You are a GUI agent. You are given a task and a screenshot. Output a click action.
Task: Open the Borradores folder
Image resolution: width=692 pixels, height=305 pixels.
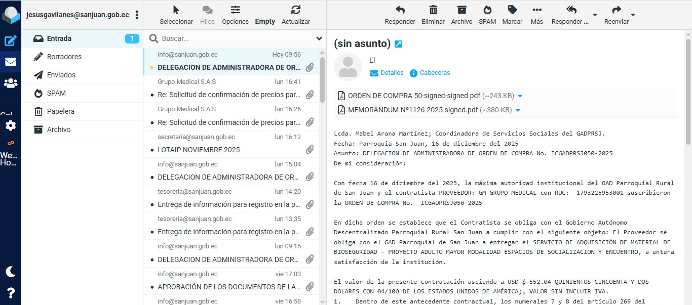point(64,57)
